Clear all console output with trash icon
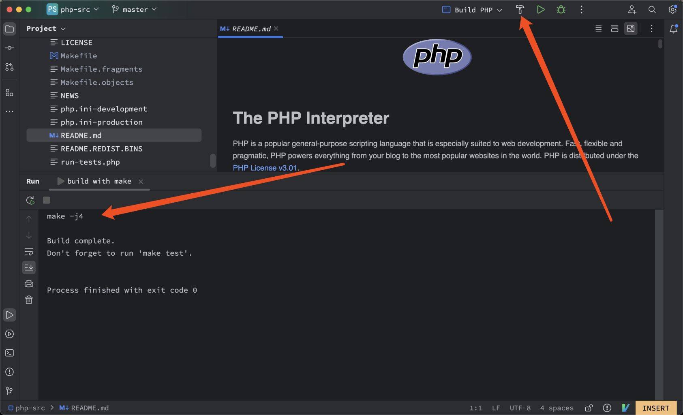The image size is (683, 415). click(x=29, y=300)
